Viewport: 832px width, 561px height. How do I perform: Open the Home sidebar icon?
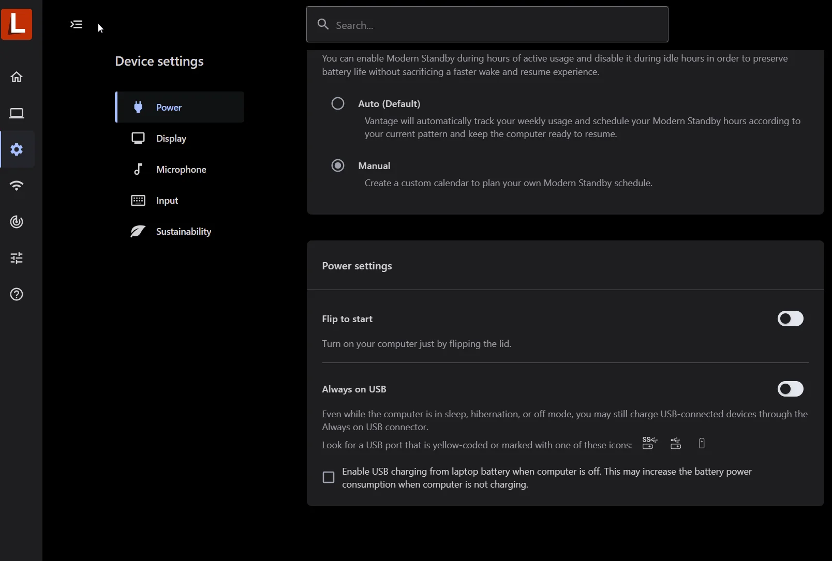click(x=17, y=77)
